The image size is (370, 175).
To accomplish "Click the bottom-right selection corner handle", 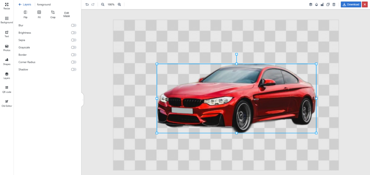I will tap(316, 133).
